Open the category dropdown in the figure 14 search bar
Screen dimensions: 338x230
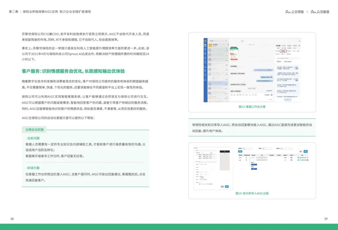click(286, 148)
